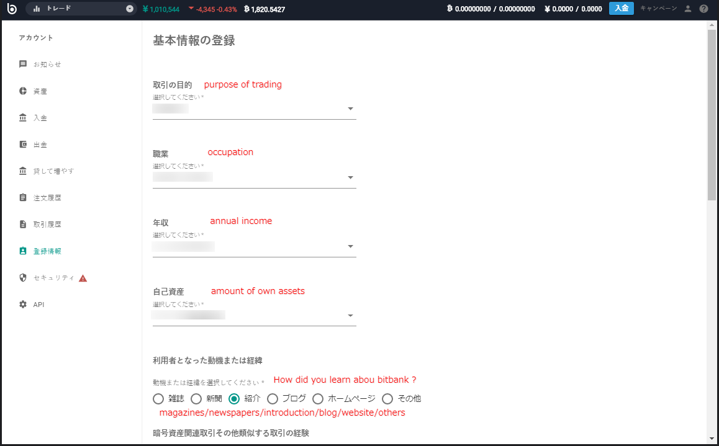Click the volume value 1,820.5427
This screenshot has width=719, height=446.
(265, 9)
